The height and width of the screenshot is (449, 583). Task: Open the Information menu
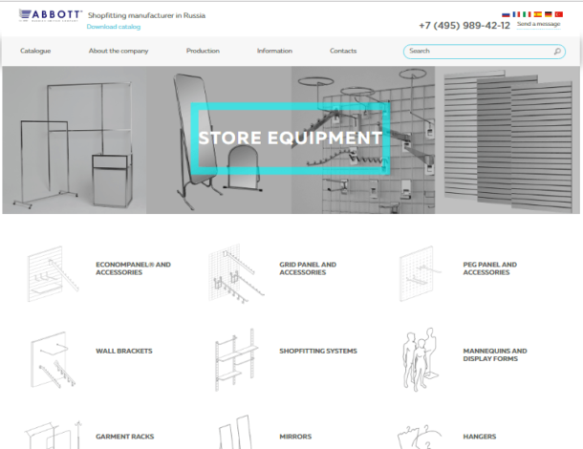(x=274, y=51)
